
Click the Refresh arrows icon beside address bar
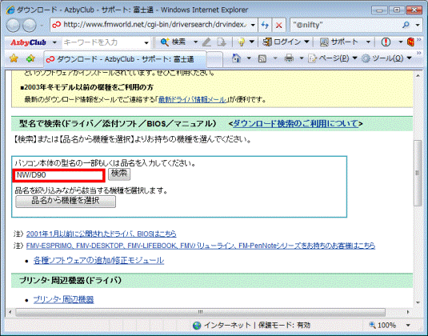[265, 25]
